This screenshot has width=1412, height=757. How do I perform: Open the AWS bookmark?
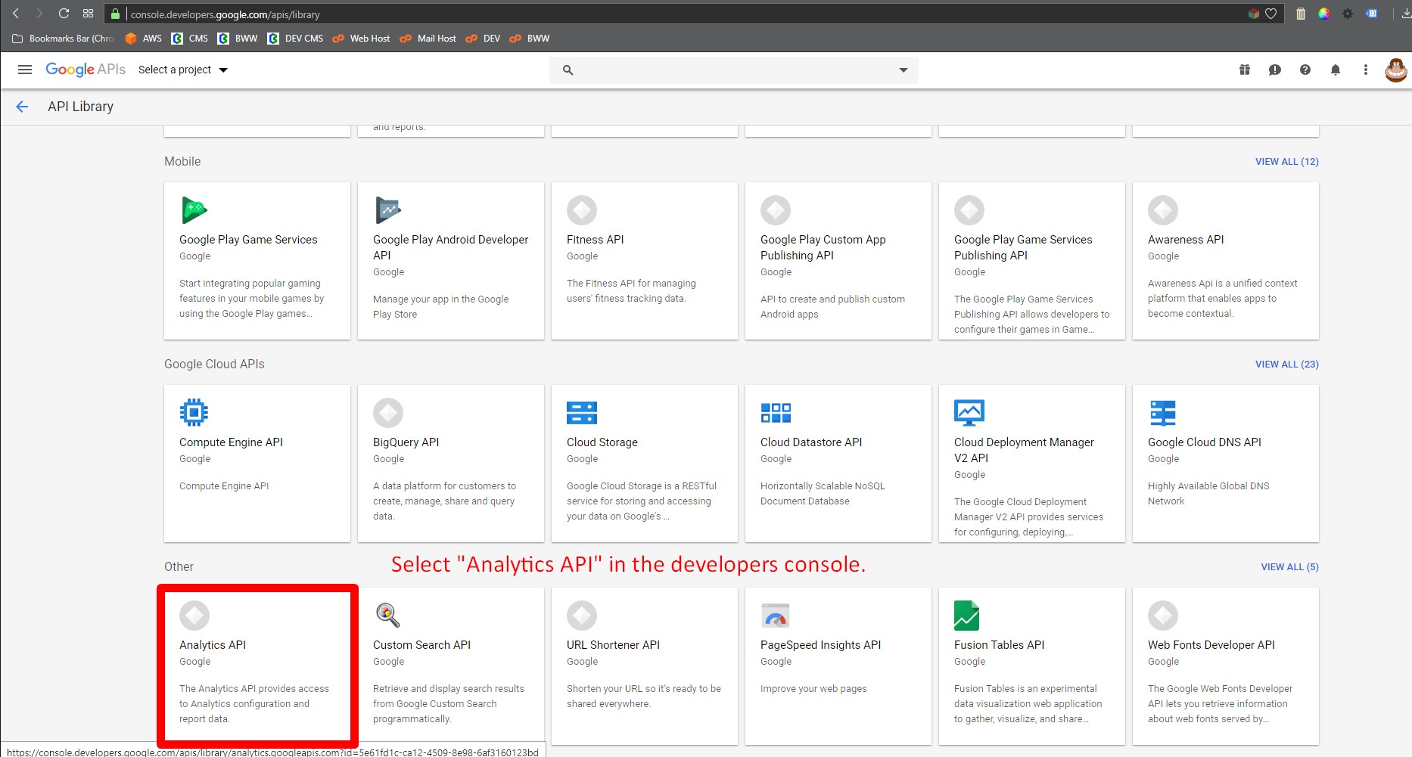coord(144,39)
